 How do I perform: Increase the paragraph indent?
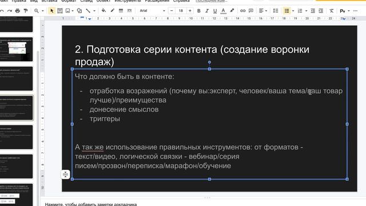tap(321, 11)
